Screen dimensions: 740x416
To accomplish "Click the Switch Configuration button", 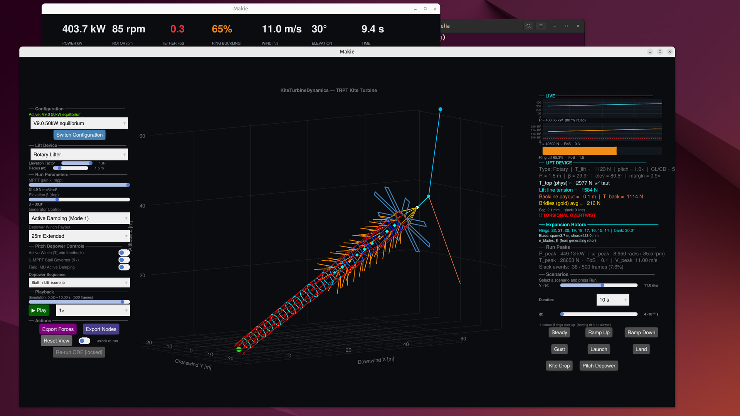I will [x=79, y=135].
